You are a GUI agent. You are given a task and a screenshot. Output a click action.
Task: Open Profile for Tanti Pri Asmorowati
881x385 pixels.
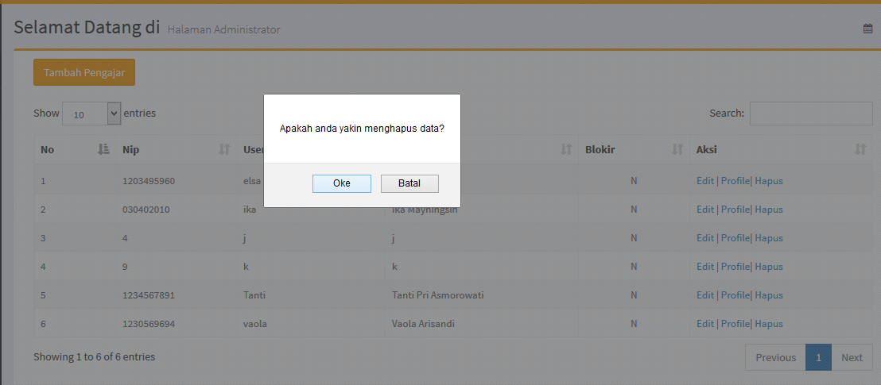pyautogui.click(x=735, y=295)
